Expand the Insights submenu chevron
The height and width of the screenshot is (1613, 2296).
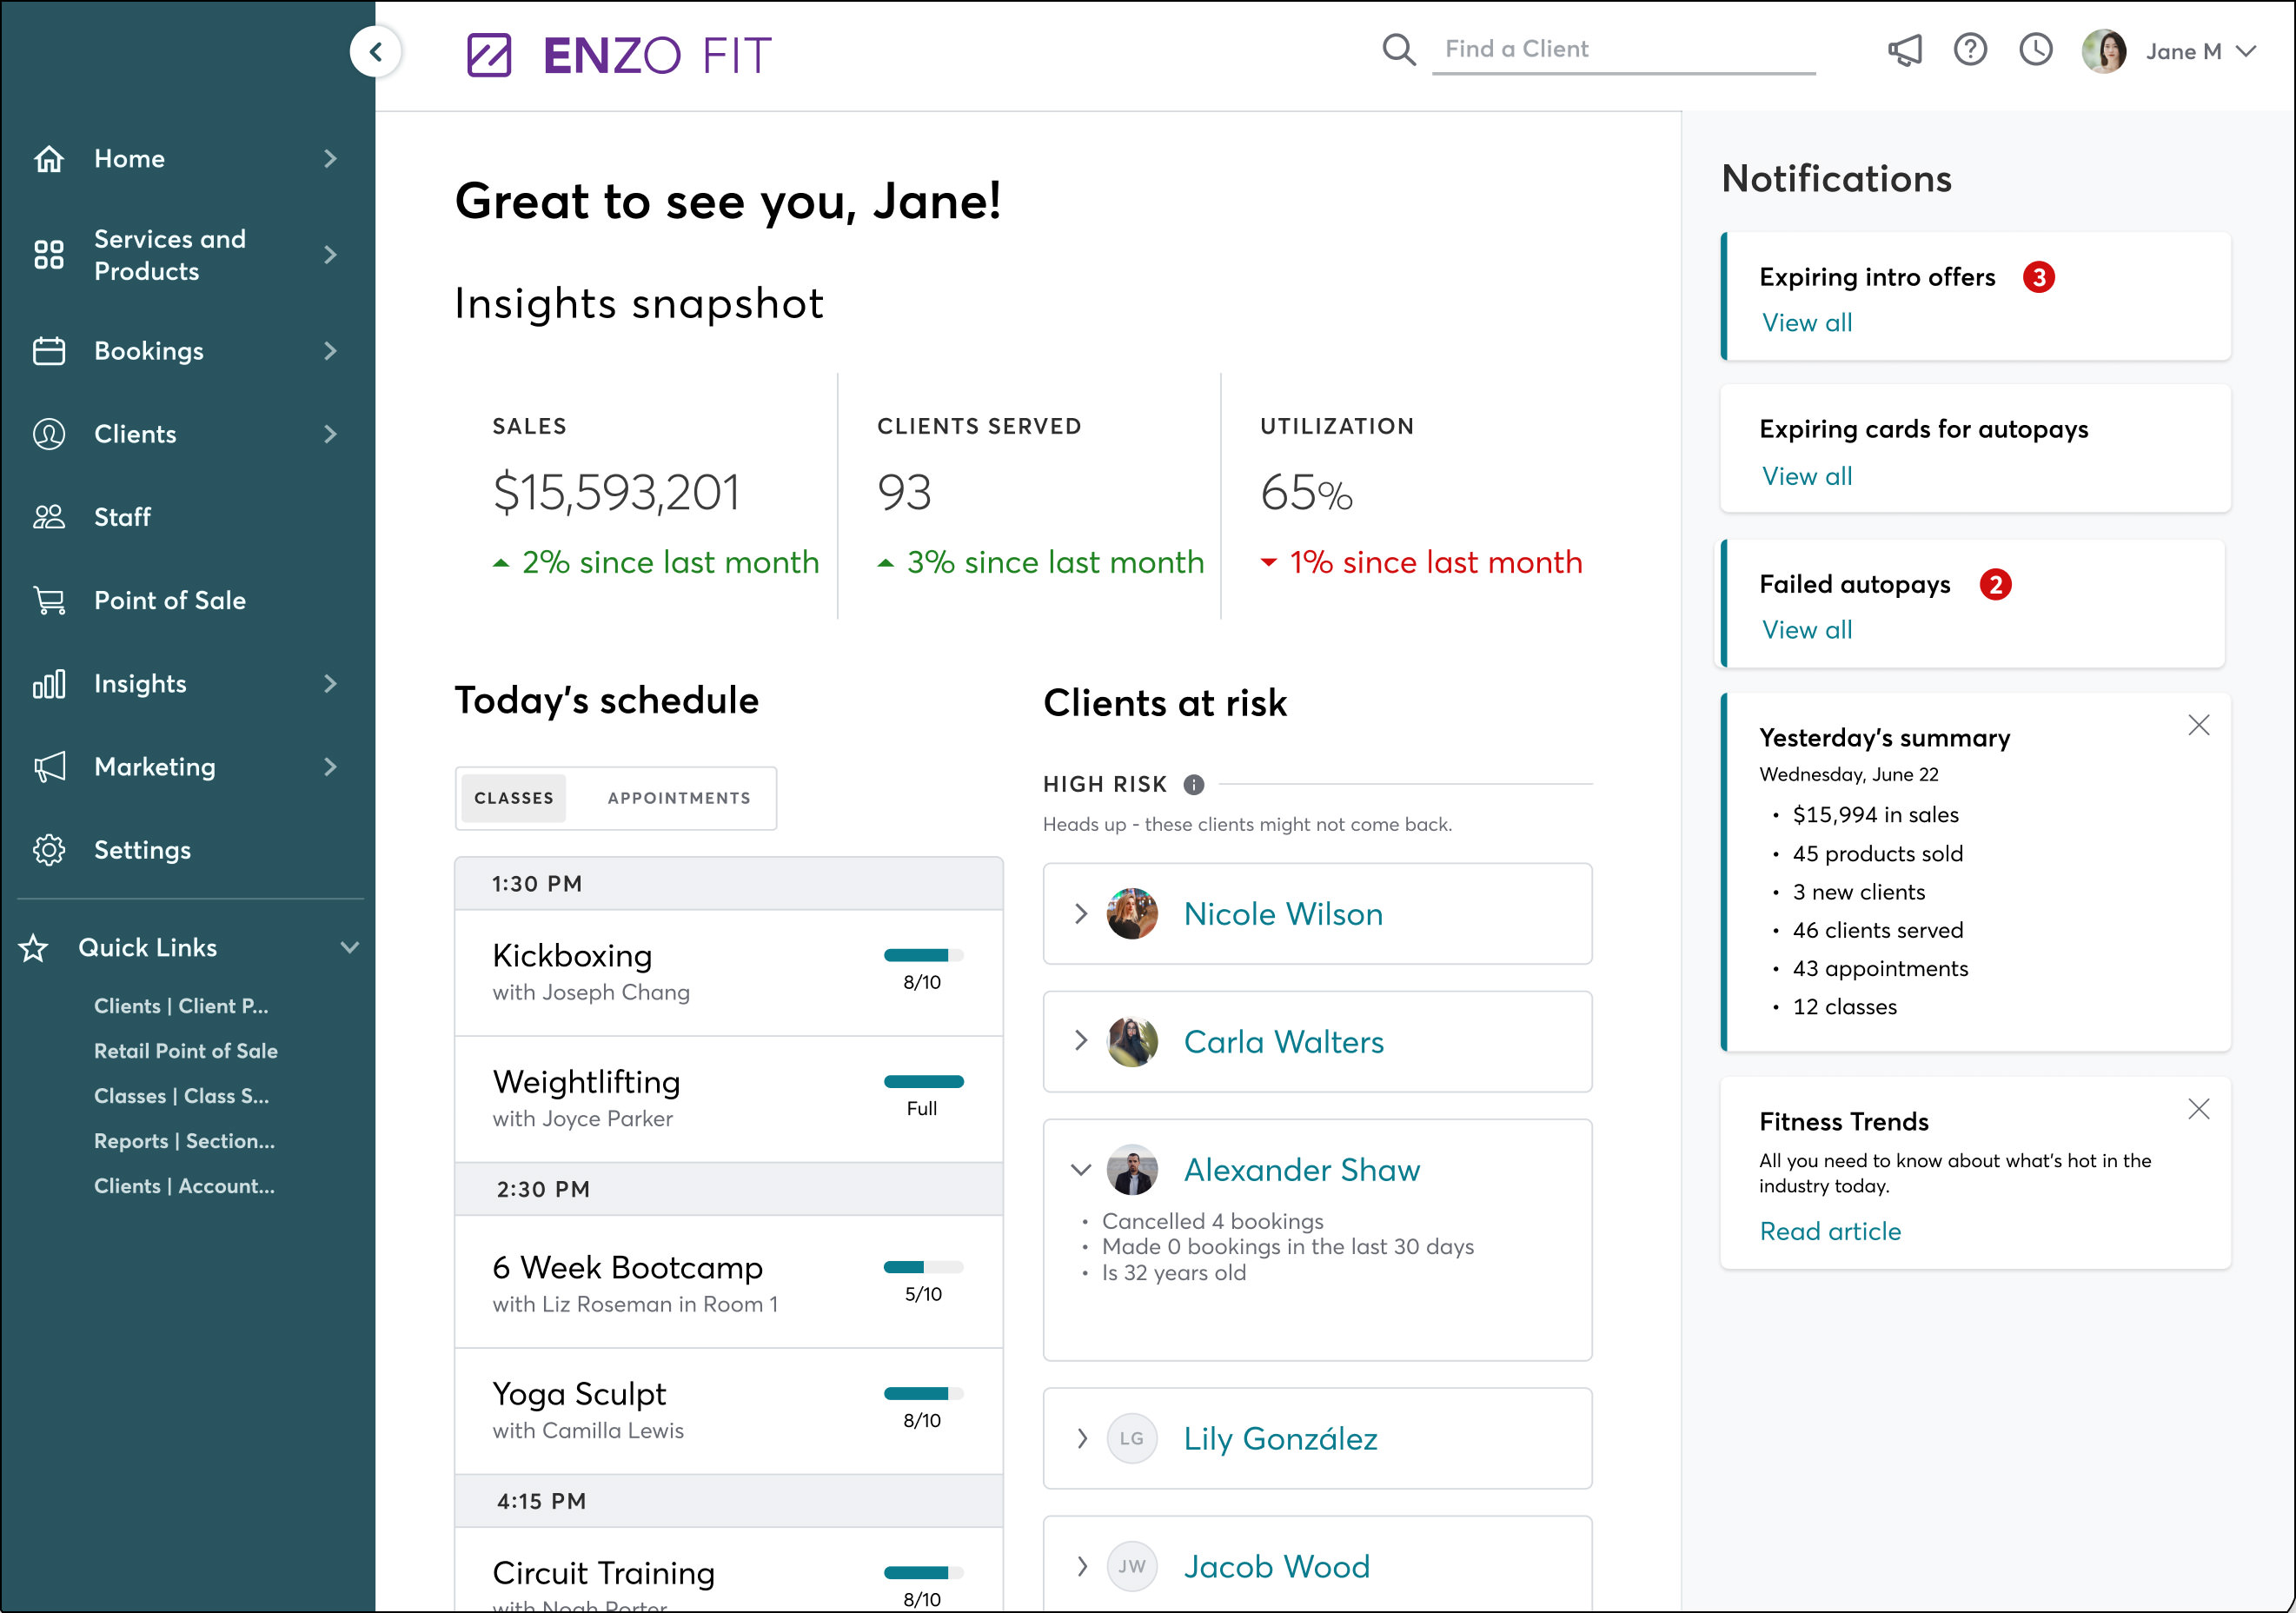331,684
